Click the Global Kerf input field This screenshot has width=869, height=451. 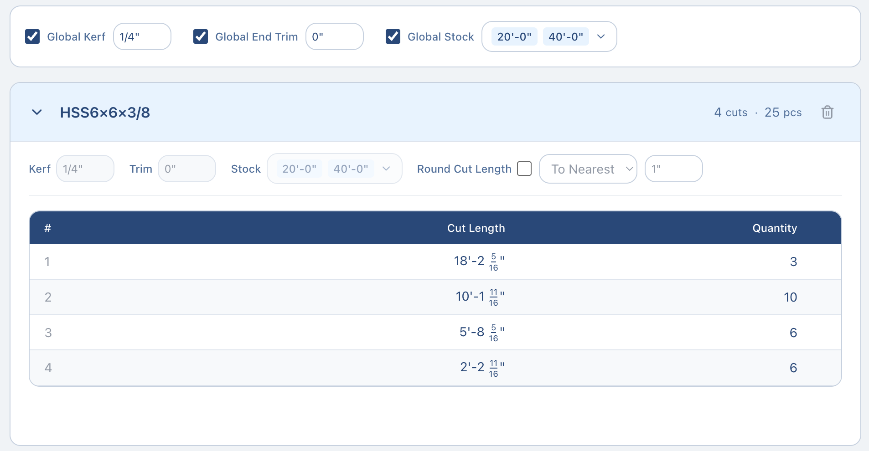click(142, 36)
